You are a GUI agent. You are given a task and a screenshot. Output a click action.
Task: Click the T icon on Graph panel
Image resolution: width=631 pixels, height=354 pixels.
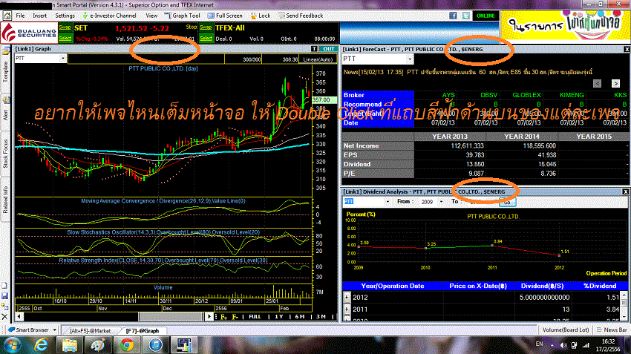(314, 49)
